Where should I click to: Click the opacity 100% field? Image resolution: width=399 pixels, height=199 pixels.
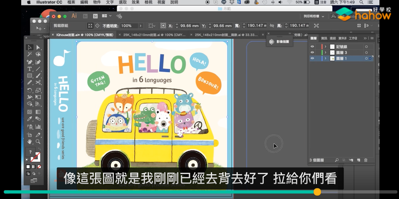(x=129, y=26)
